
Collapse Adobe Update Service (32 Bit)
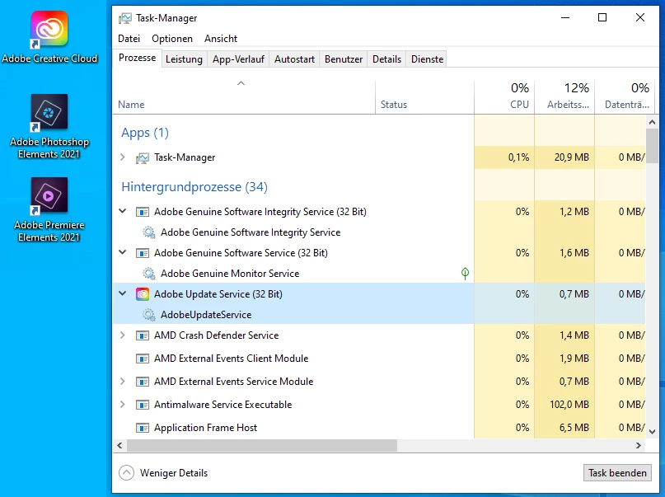click(x=123, y=293)
